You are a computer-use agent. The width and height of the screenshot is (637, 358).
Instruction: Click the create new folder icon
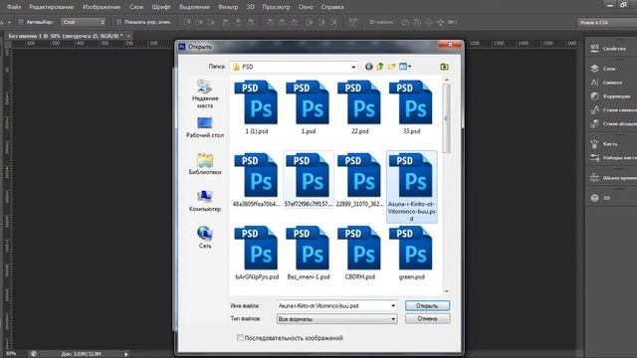click(391, 67)
